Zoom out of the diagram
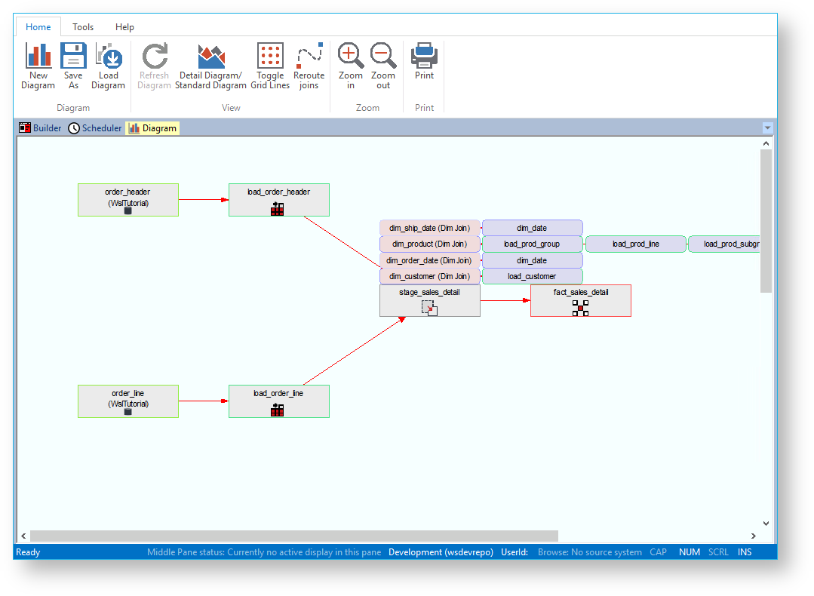 [x=383, y=66]
